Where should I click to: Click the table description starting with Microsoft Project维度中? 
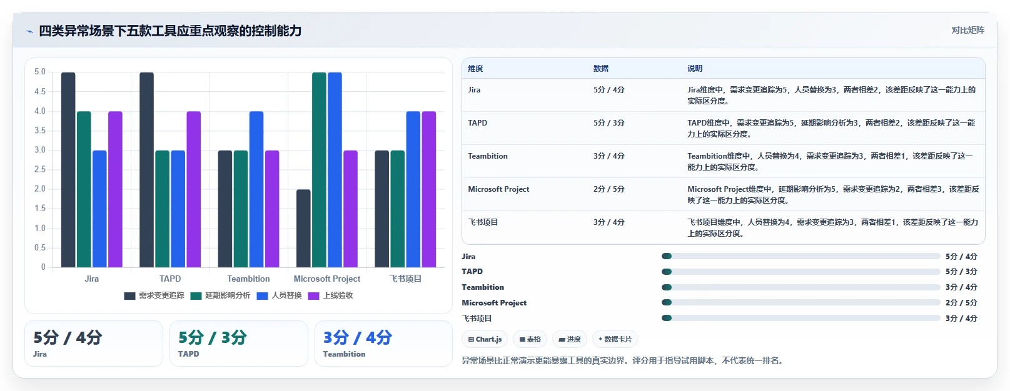click(833, 195)
